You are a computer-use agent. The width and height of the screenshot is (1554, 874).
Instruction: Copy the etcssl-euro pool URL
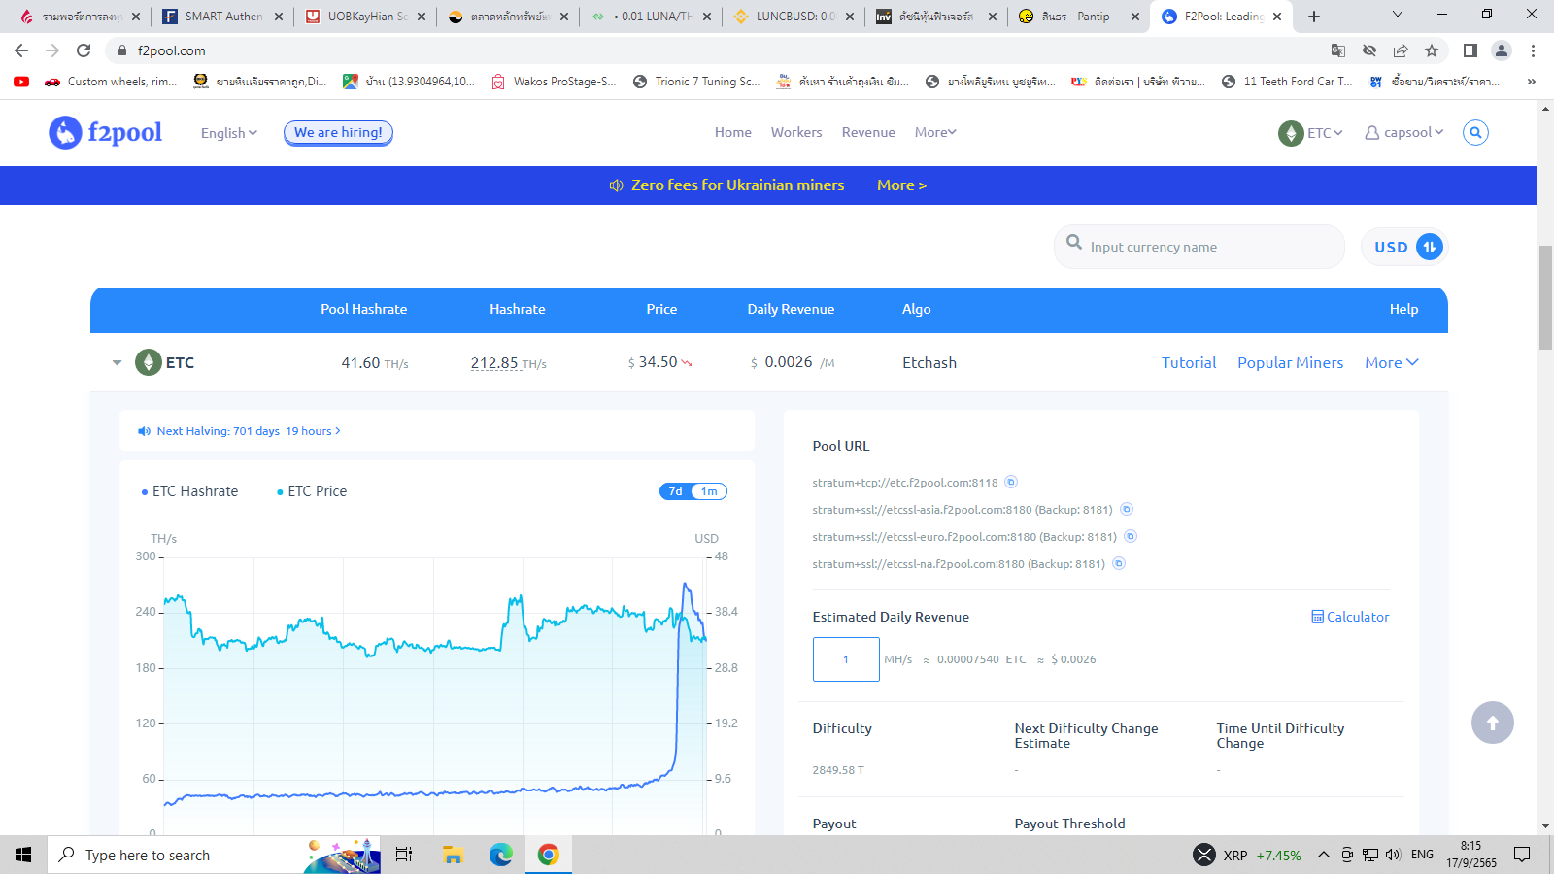tap(1131, 536)
